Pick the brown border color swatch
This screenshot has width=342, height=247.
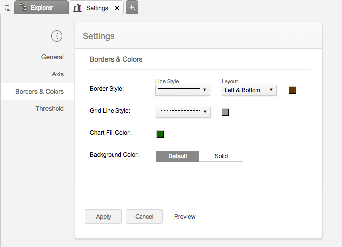coord(293,90)
